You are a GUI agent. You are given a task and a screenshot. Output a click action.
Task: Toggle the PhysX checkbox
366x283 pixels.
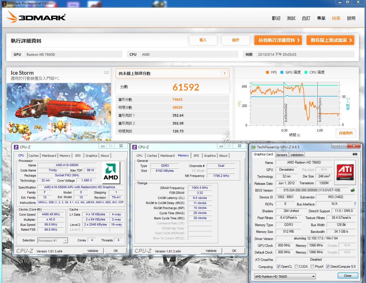(x=312, y=267)
